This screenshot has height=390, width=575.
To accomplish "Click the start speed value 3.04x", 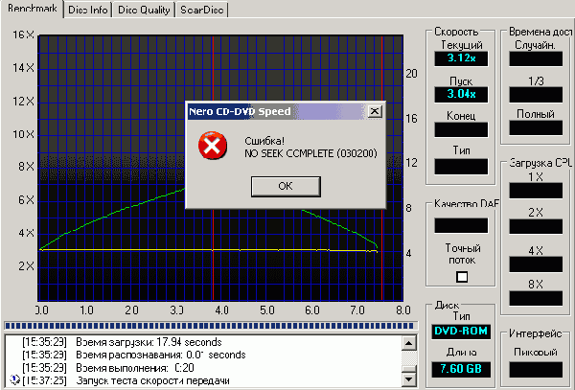I will [461, 95].
